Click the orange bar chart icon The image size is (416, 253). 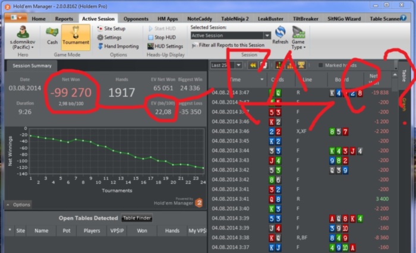coord(290,65)
